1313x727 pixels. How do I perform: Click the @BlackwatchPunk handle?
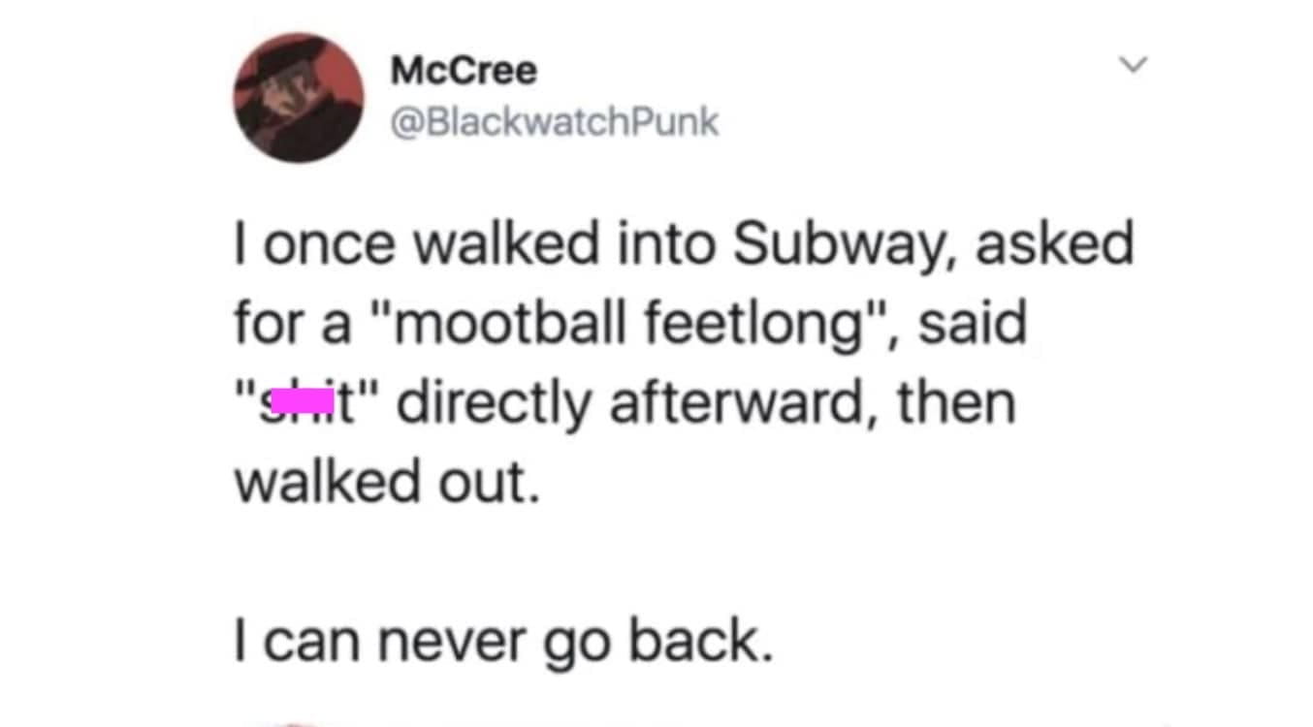tap(554, 121)
